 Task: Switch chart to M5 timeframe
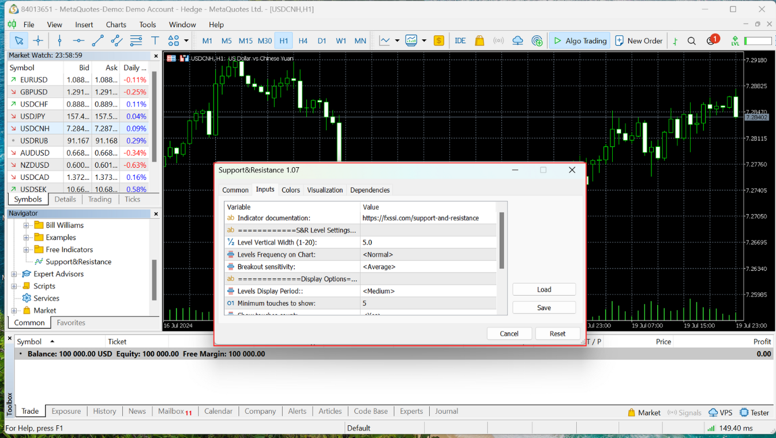226,40
